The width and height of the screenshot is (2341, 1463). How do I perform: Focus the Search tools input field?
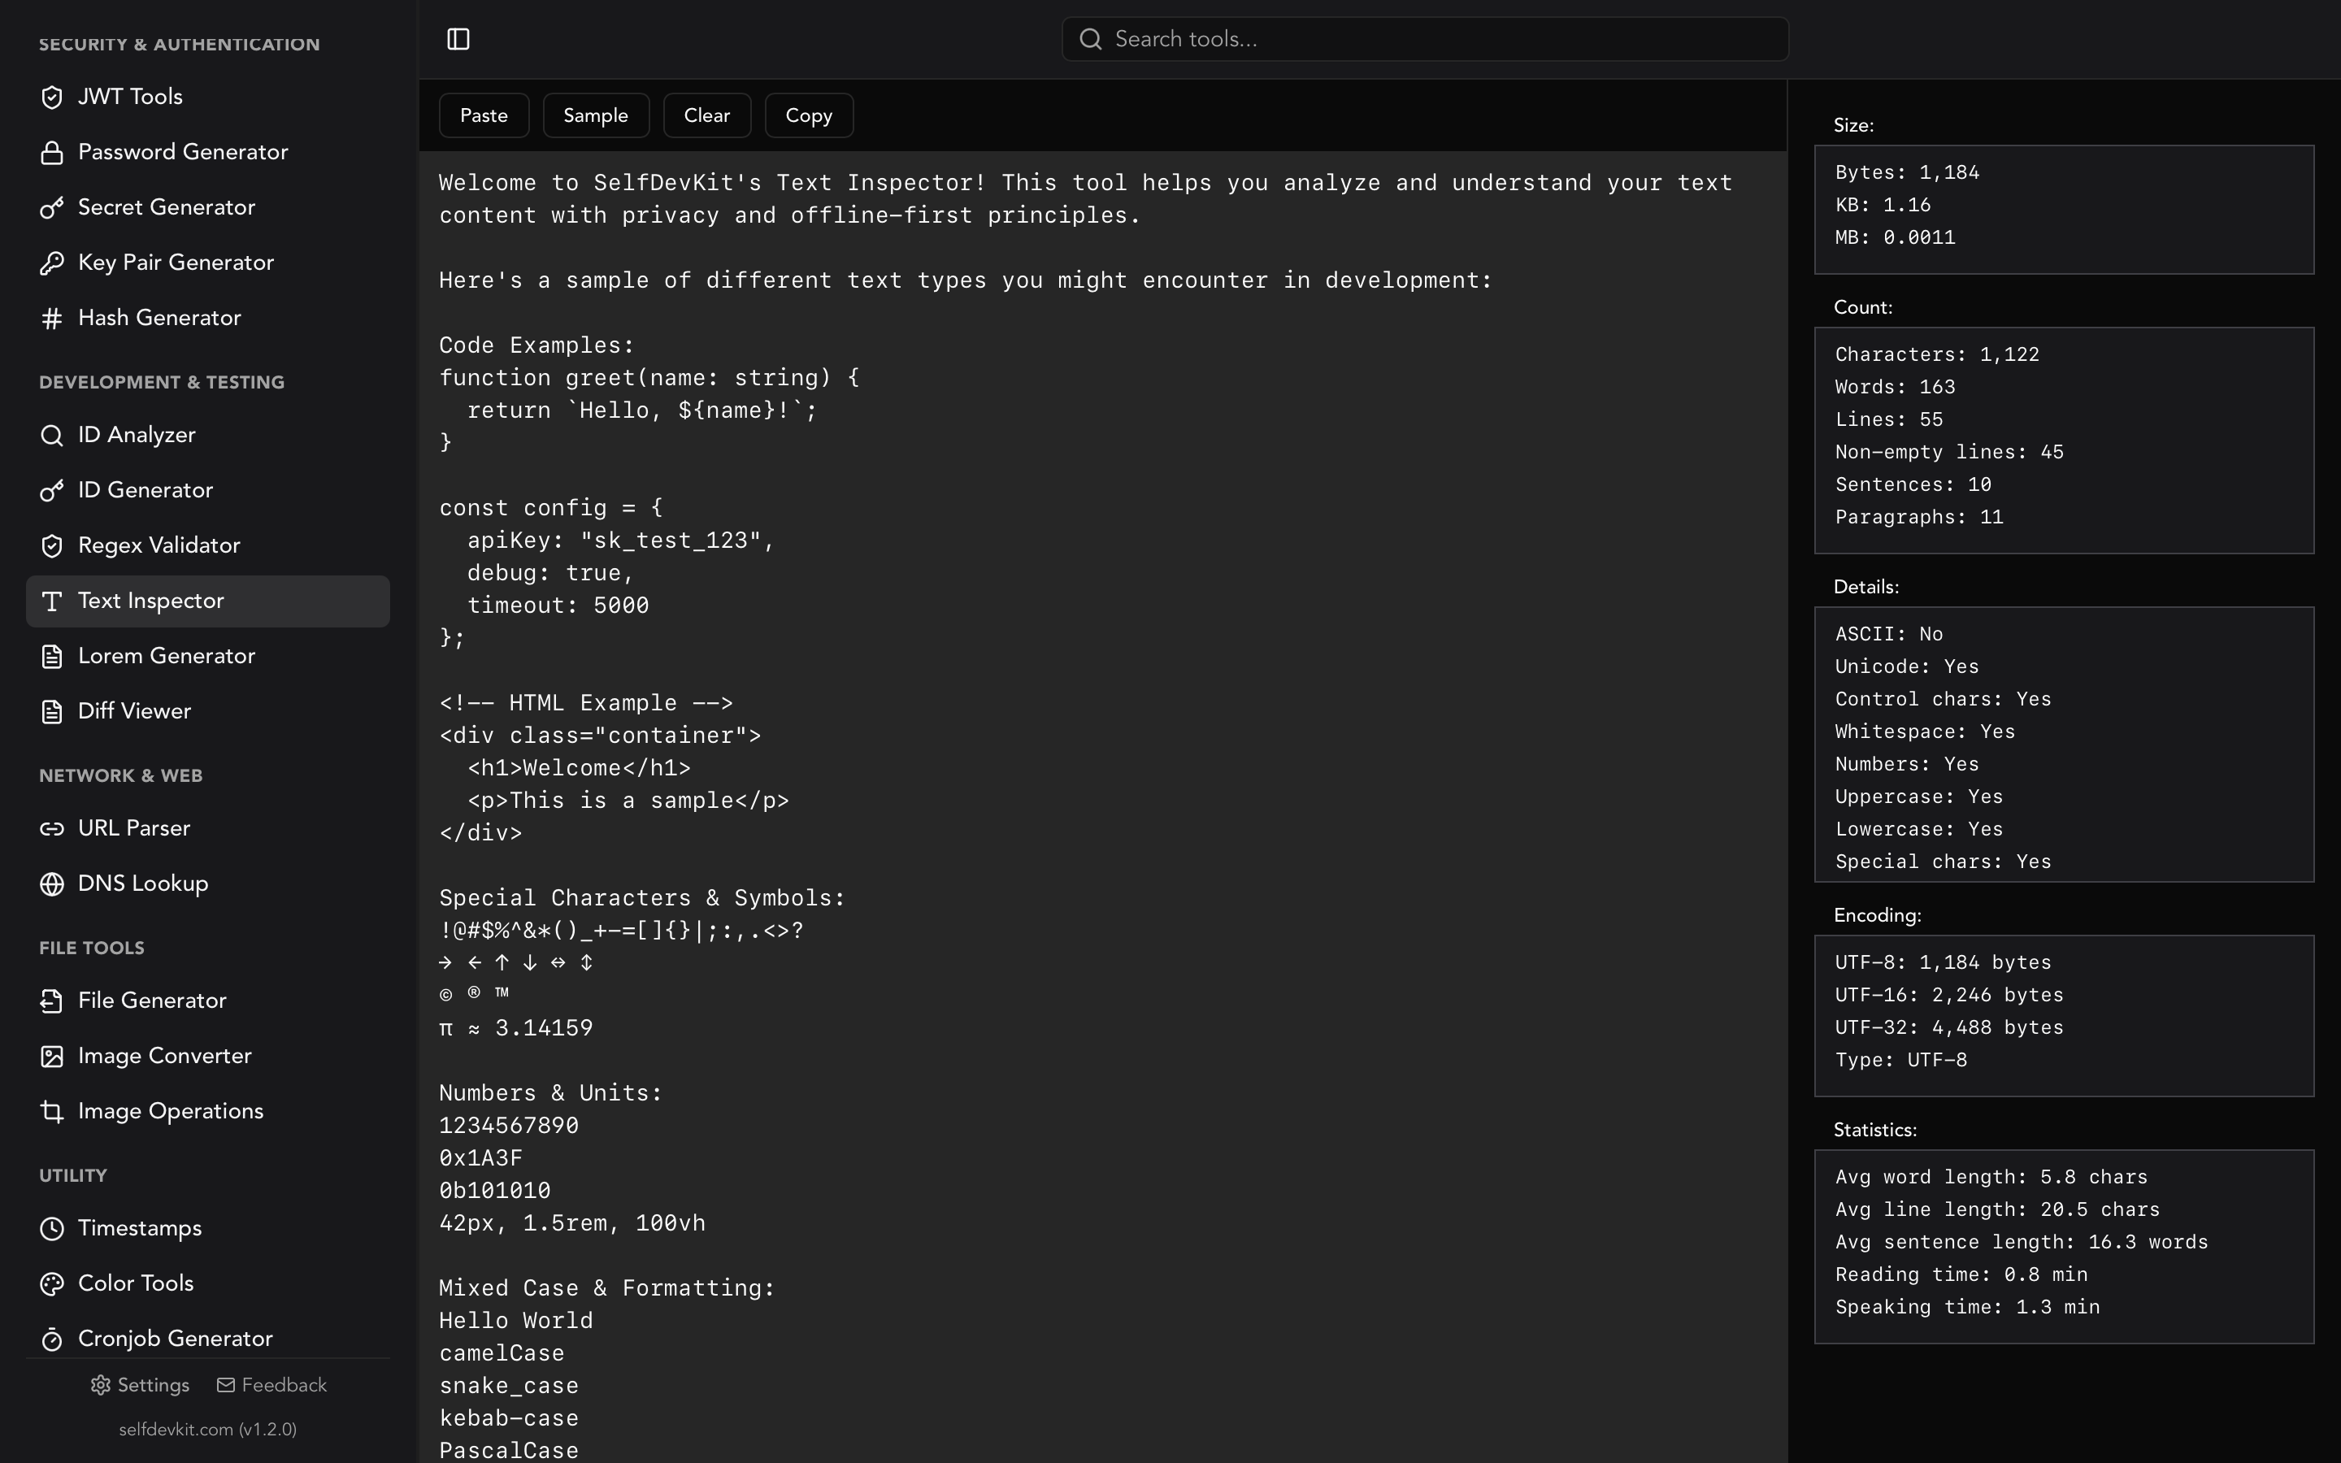(1425, 39)
